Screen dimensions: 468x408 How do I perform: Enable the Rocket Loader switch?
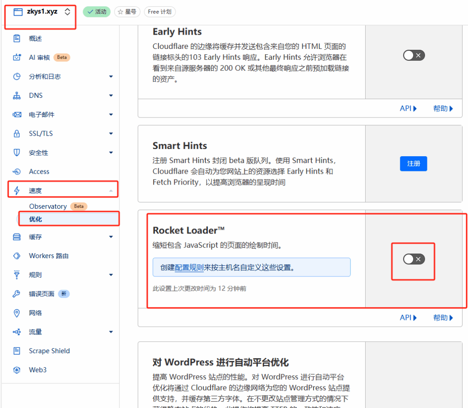[414, 259]
